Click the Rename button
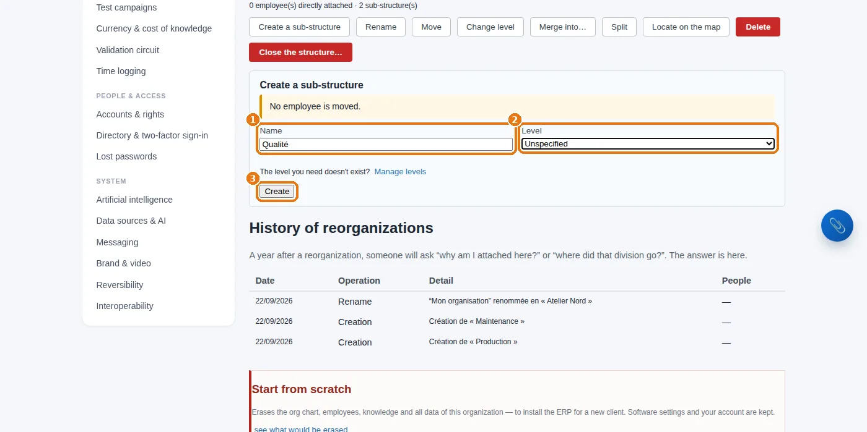This screenshot has height=432, width=867. coord(381,27)
